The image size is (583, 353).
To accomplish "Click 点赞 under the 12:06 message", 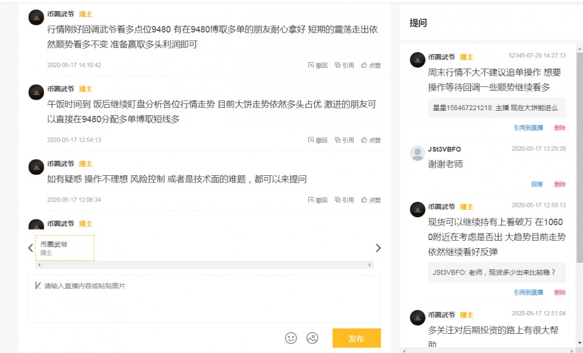I will (x=372, y=199).
